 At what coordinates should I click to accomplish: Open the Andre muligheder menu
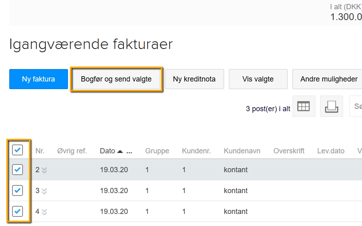(328, 79)
